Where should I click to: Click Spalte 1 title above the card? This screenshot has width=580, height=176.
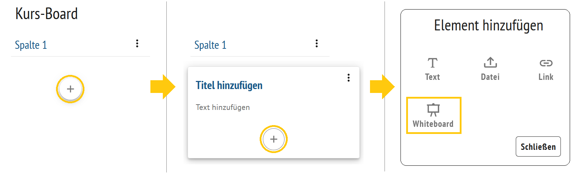[x=210, y=45]
